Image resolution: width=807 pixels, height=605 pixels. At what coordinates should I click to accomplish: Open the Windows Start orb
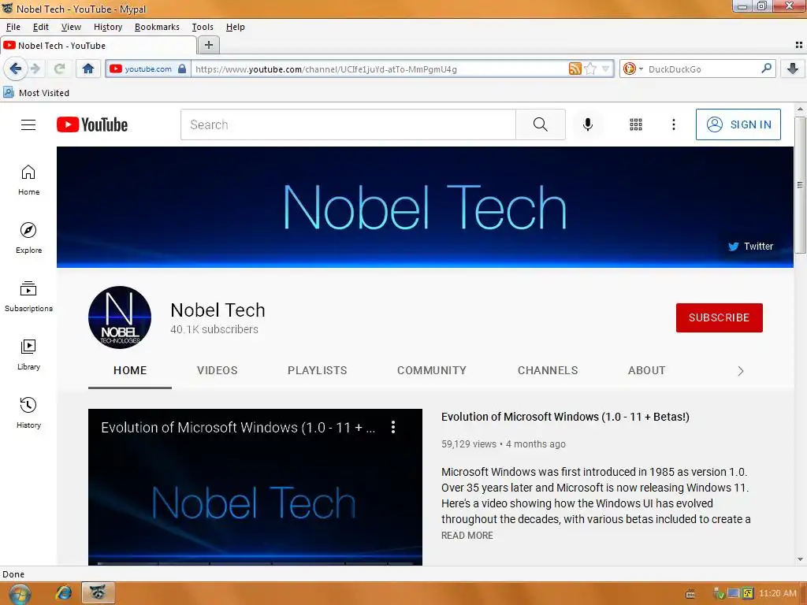click(x=20, y=594)
